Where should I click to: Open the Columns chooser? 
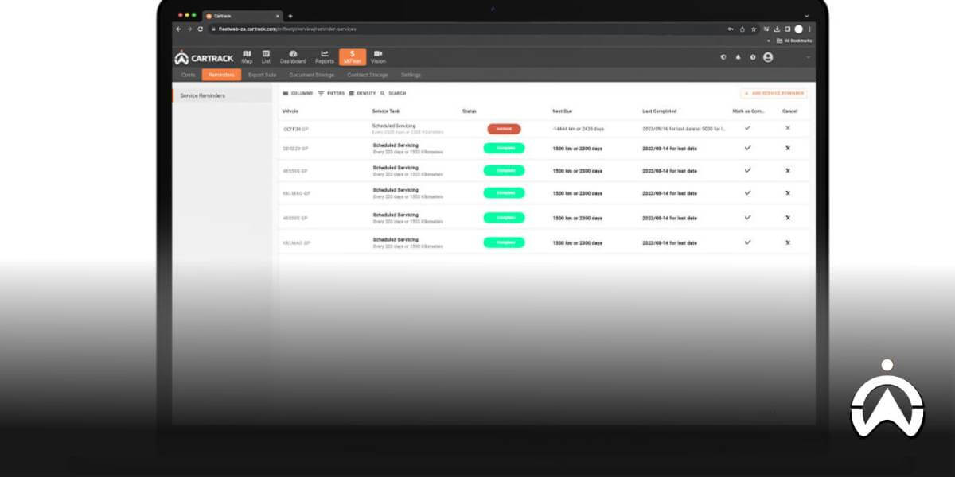298,93
